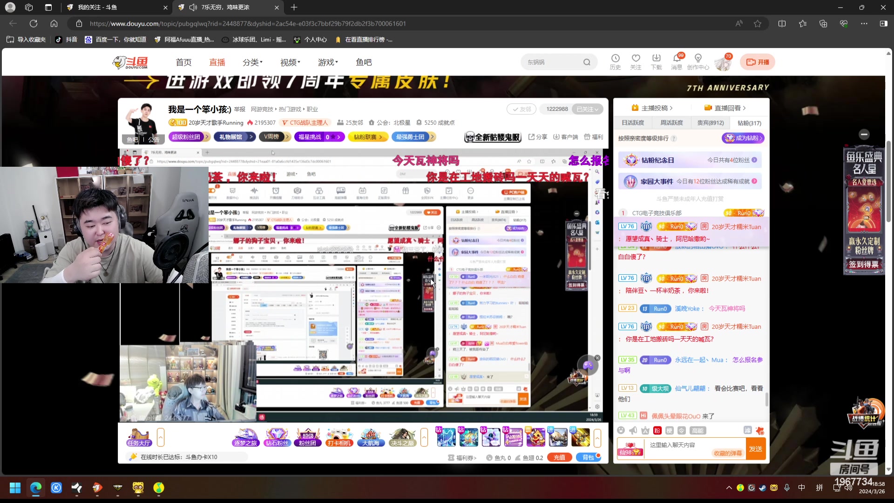Expand 主播投稿 streamer submissions

point(652,108)
